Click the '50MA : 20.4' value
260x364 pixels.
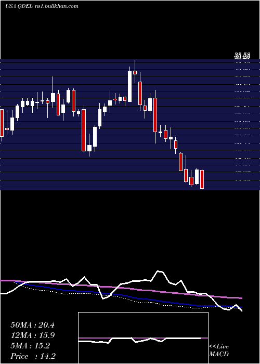click(33, 325)
